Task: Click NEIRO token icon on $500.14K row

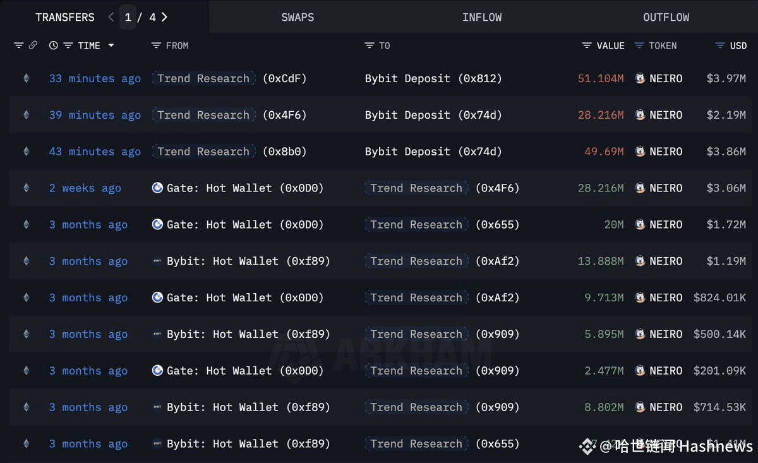Action: [640, 334]
